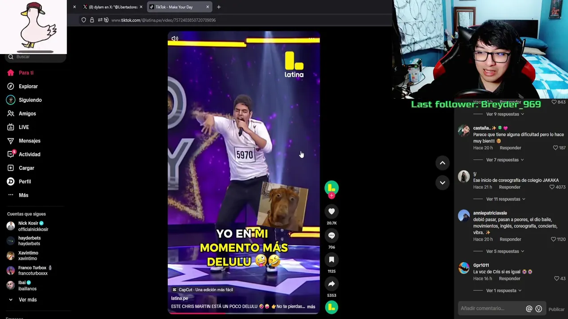The width and height of the screenshot is (568, 319).
Task: Click the address bar padlock icon
Action: [92, 20]
